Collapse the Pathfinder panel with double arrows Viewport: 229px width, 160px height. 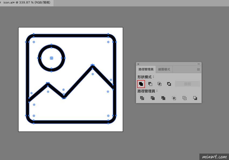pyautogui.click(x=199, y=64)
